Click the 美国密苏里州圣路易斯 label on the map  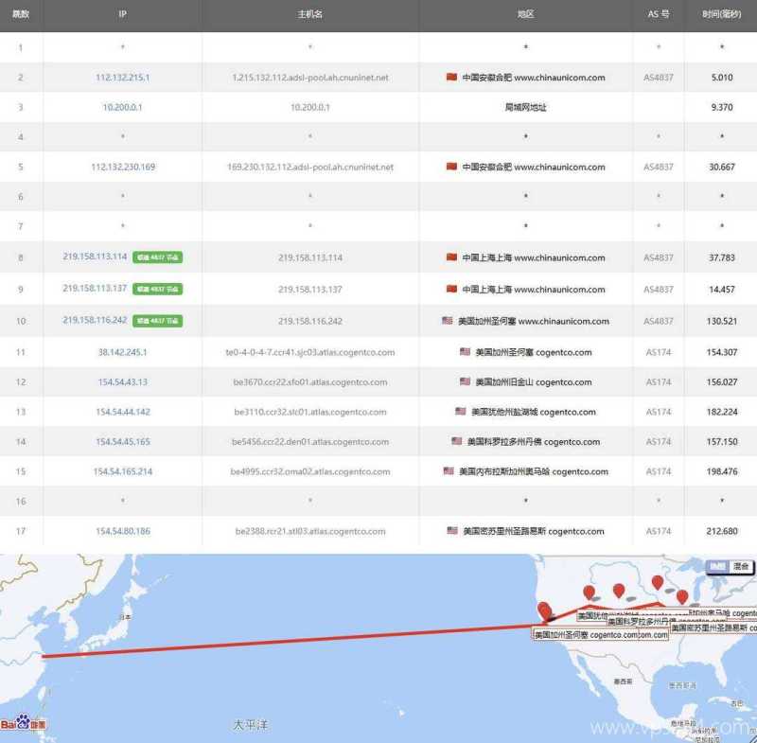coord(713,628)
